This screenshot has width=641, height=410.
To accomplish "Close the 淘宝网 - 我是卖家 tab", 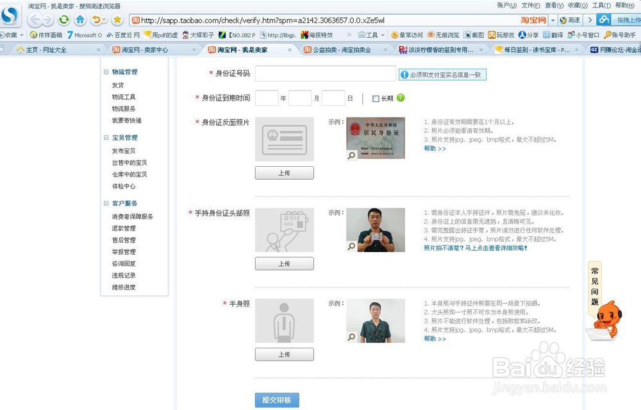I will [x=290, y=50].
